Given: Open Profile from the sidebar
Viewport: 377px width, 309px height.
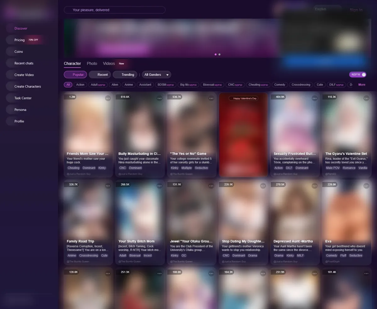Looking at the screenshot, I should (x=19, y=121).
